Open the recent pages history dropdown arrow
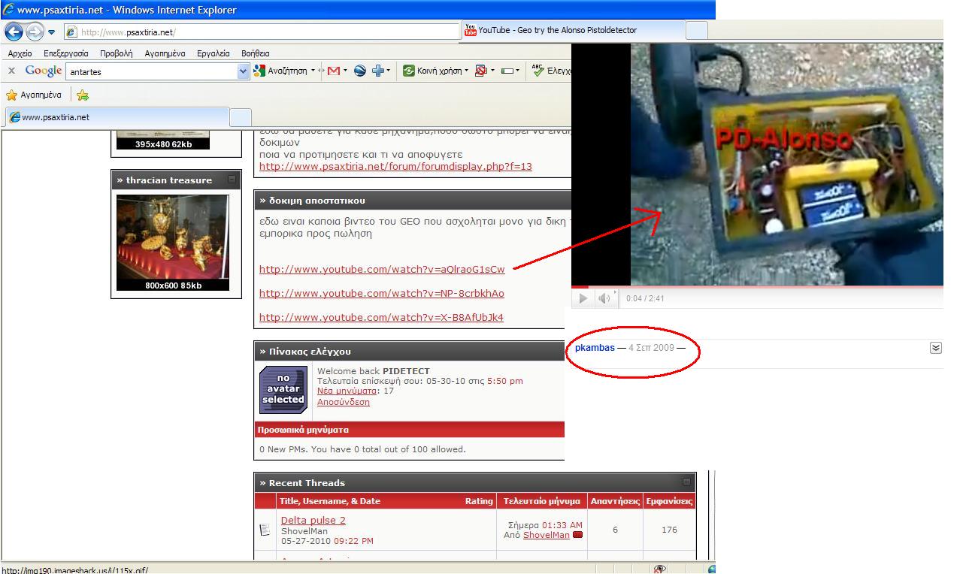This screenshot has width=963, height=574. pos(51,32)
